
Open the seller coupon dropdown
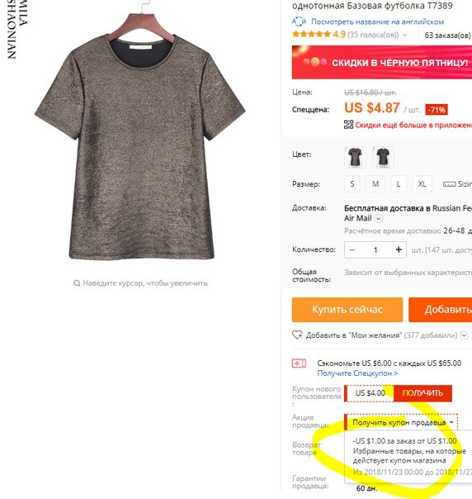(x=401, y=422)
